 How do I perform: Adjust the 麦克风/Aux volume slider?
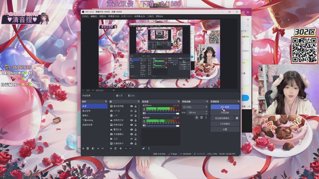[163, 113]
